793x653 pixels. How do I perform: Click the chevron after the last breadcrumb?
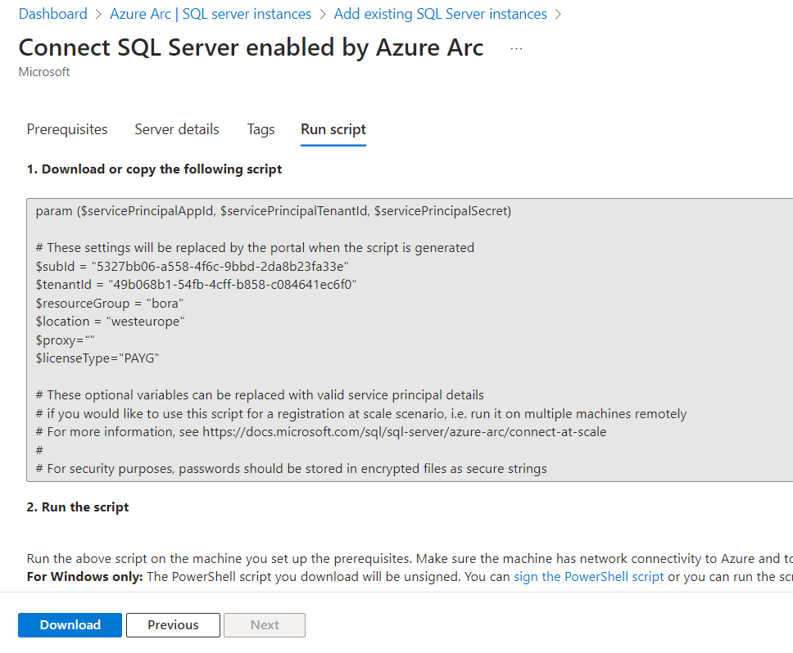tap(559, 14)
